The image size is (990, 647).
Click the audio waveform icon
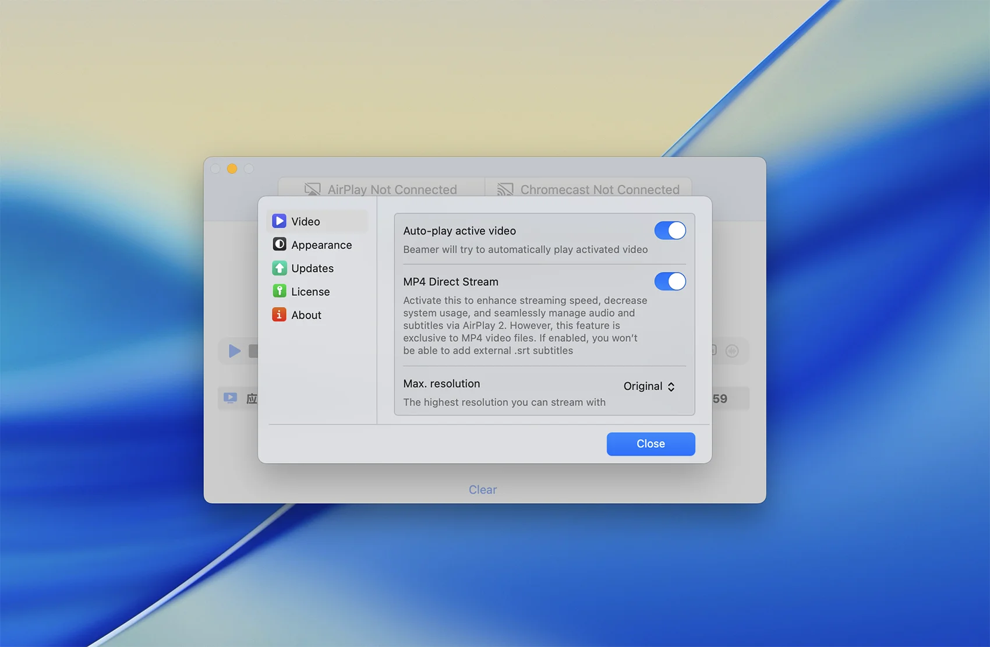pos(732,351)
